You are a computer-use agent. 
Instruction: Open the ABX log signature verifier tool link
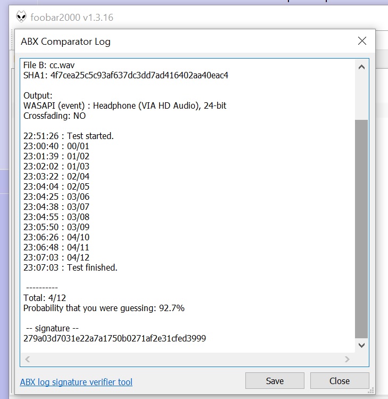(x=76, y=382)
